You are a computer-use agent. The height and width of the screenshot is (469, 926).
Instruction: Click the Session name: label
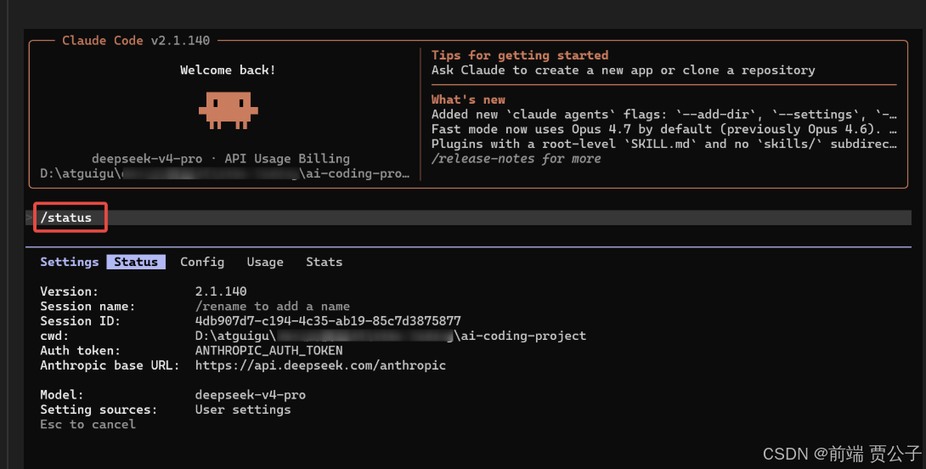88,306
